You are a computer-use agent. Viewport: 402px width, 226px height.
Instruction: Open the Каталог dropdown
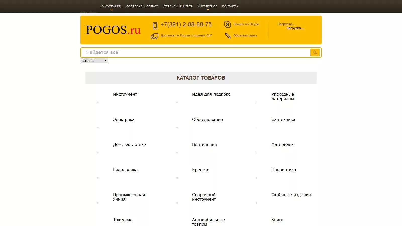coord(94,61)
